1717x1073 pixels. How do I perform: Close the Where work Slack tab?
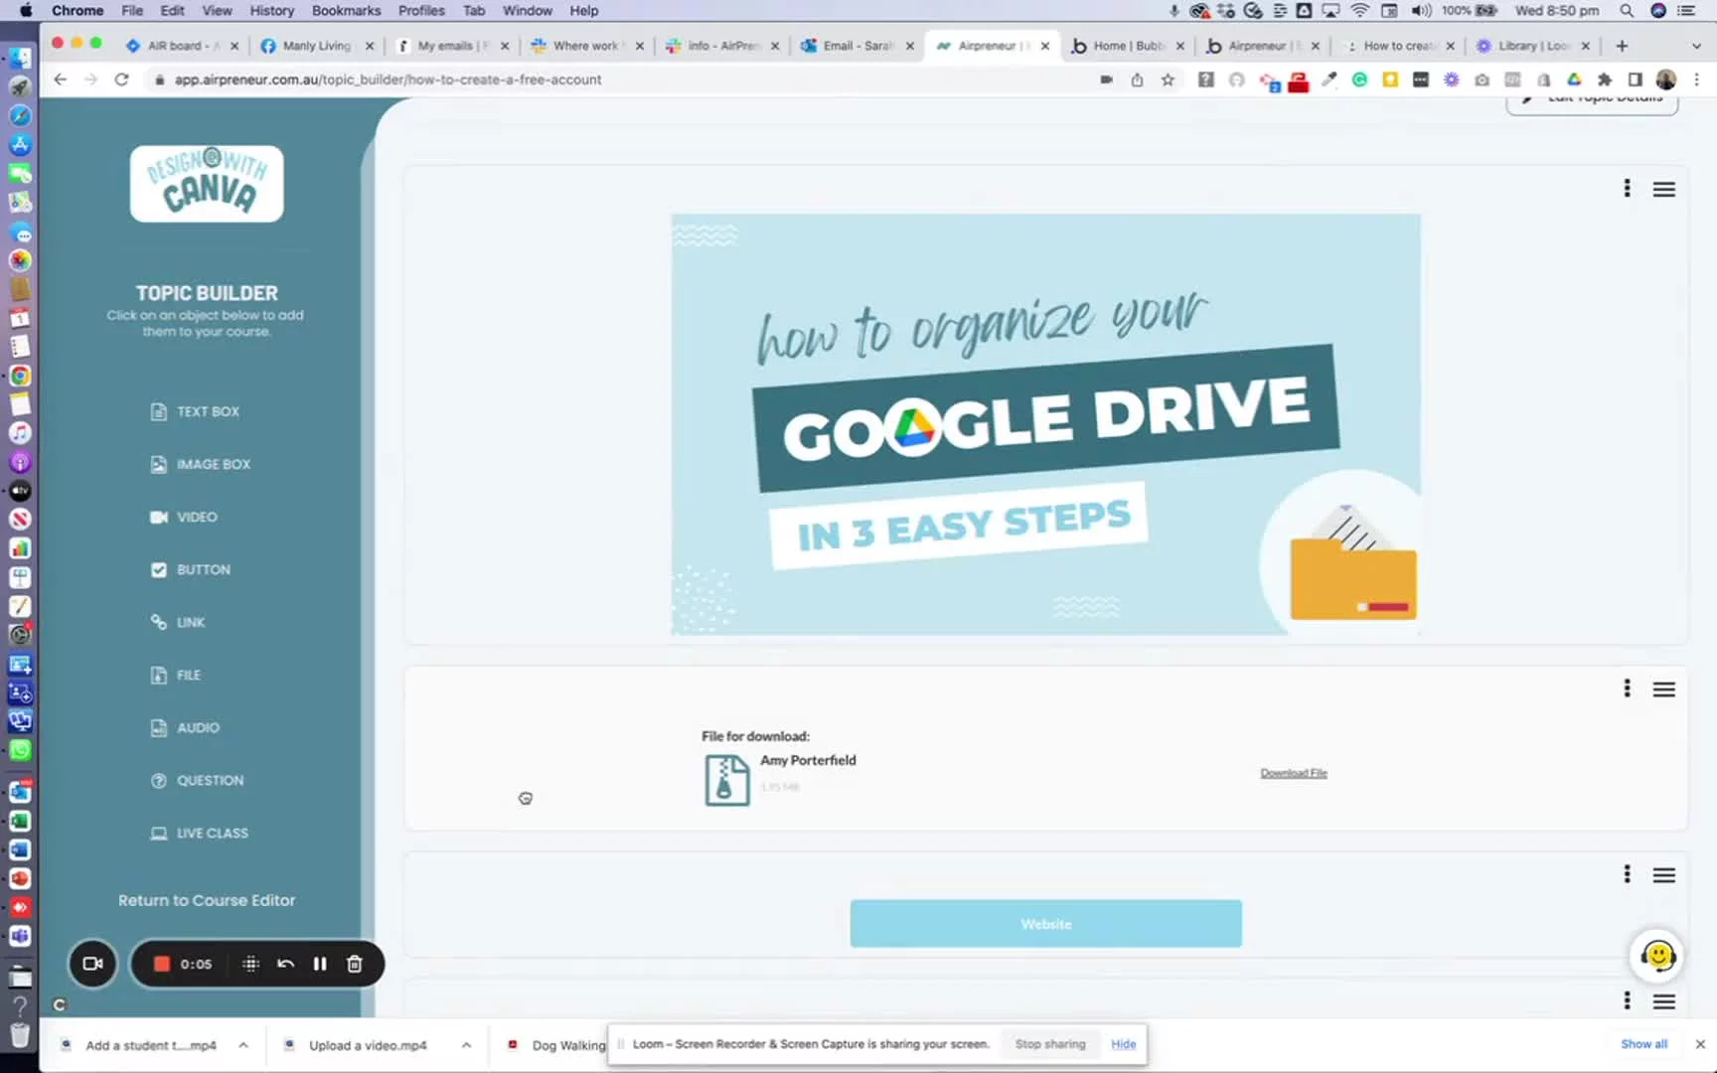coord(639,46)
